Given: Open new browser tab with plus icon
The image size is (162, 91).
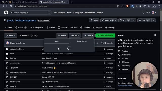Looking at the screenshot, I should click(x=72, y=2).
